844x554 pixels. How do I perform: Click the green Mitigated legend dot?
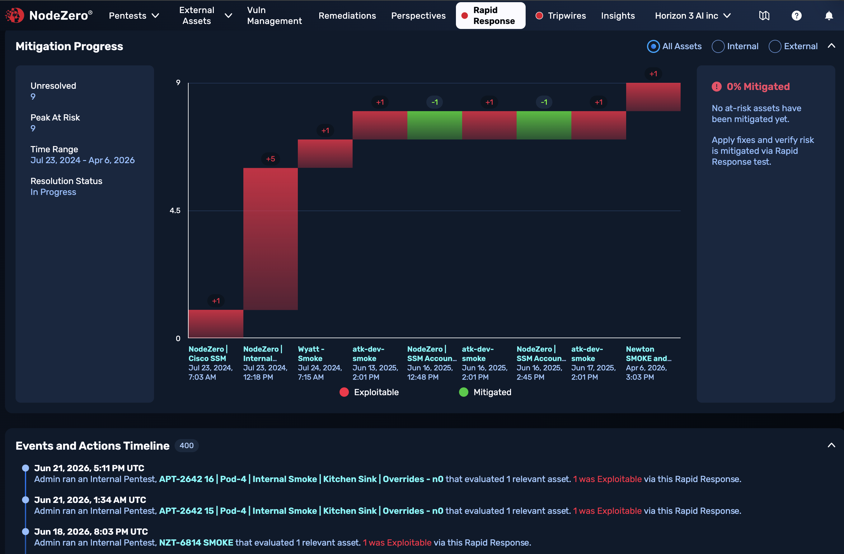coord(463,392)
